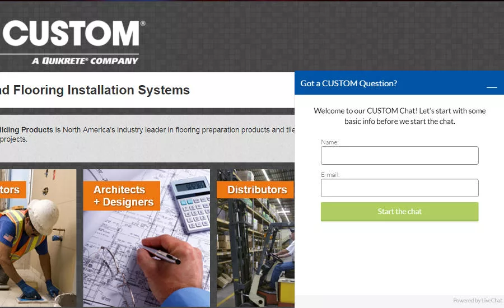This screenshot has width=504, height=308.
Task: Click the 'ilding Products' bold text
Action: point(26,130)
